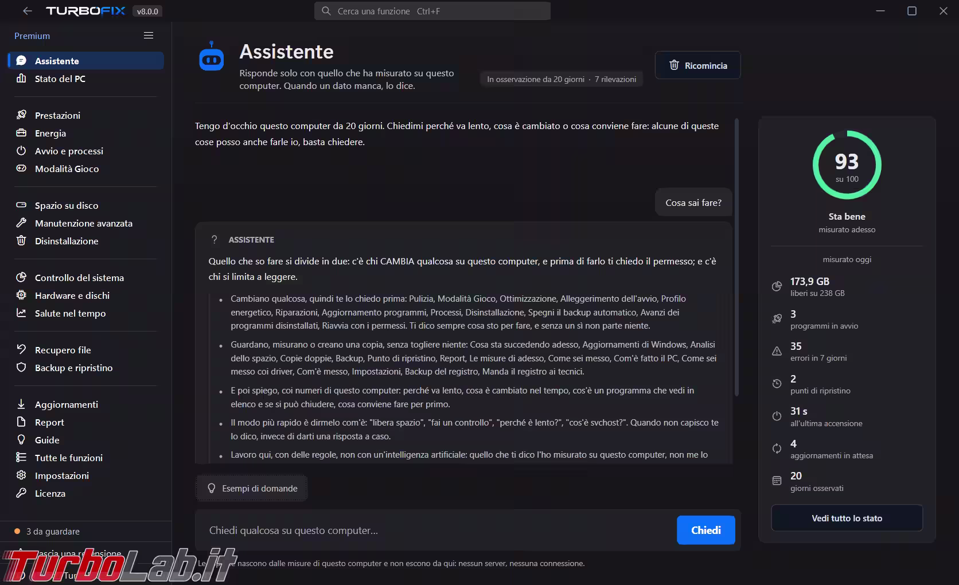Select Tutte le funzioni in the sidebar

point(86,458)
